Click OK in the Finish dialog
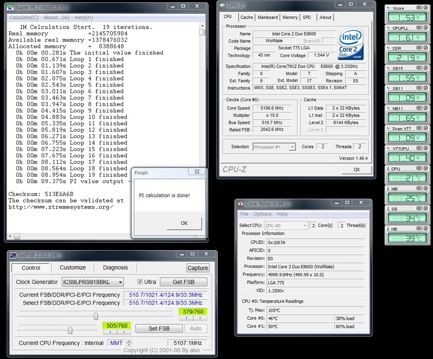433x359 pixels. (184, 223)
